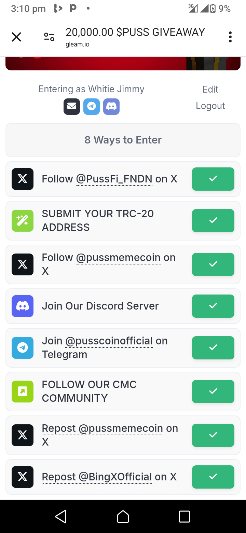Tap the green check for TRC-20 address

coord(213,221)
